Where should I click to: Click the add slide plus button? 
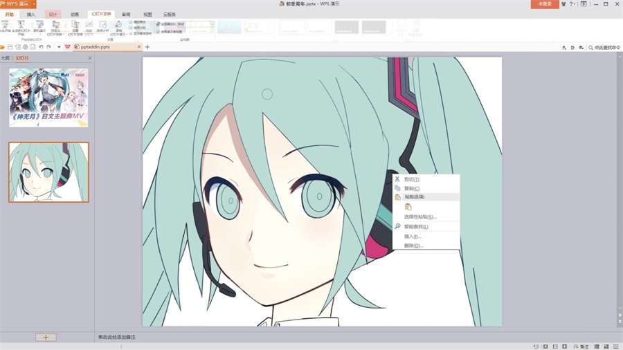46,338
